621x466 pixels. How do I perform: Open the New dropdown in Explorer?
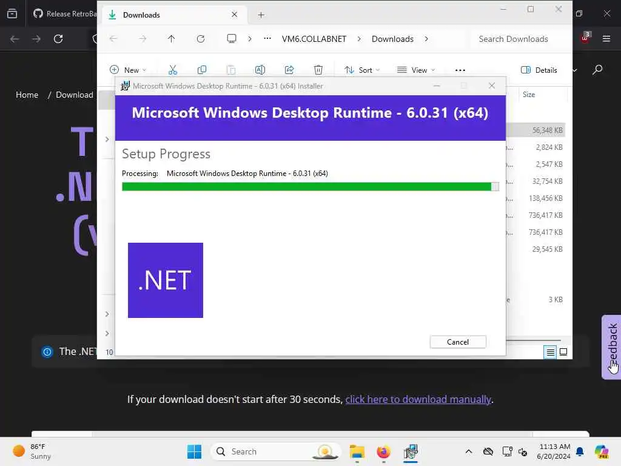[128, 70]
